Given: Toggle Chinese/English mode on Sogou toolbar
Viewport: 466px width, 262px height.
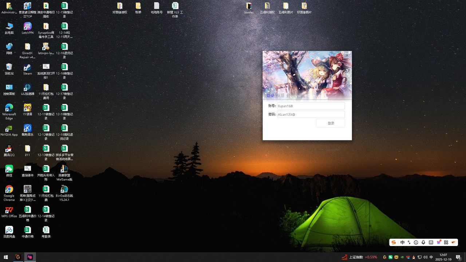Looking at the screenshot, I should pyautogui.click(x=402, y=242).
